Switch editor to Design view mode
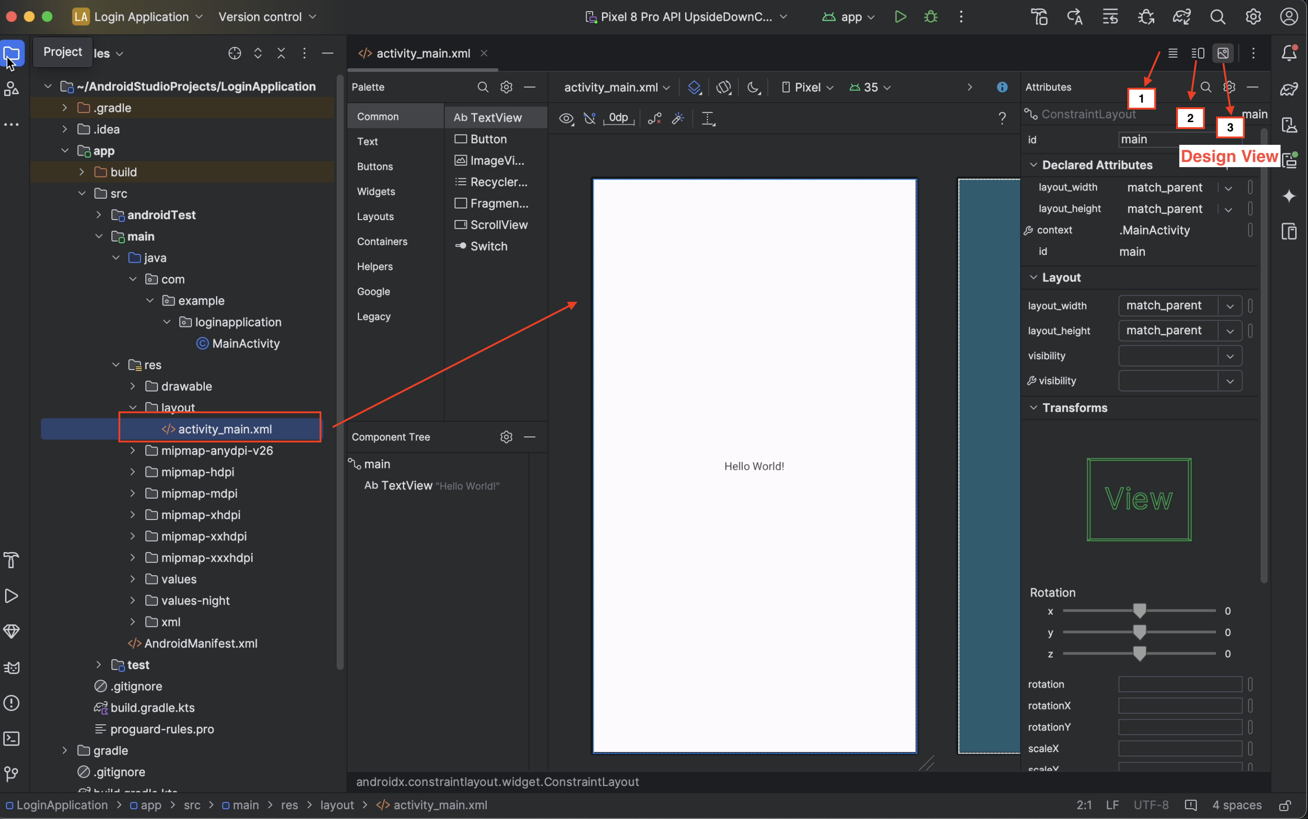This screenshot has height=819, width=1308. (x=1223, y=53)
